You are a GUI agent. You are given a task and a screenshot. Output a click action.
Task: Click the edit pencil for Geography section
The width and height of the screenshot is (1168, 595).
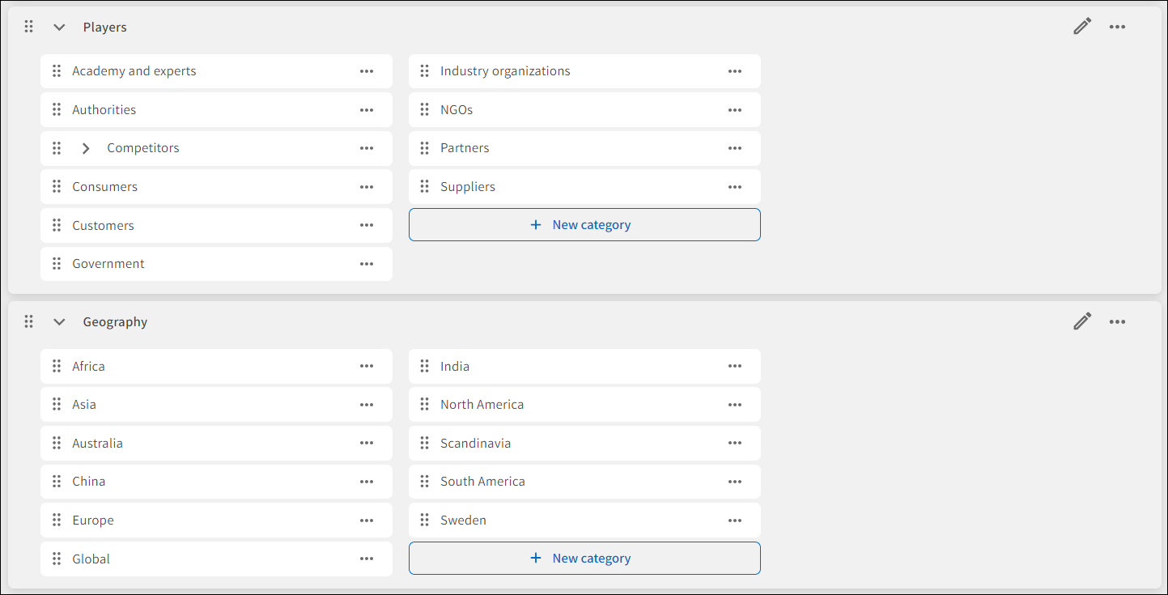point(1082,321)
